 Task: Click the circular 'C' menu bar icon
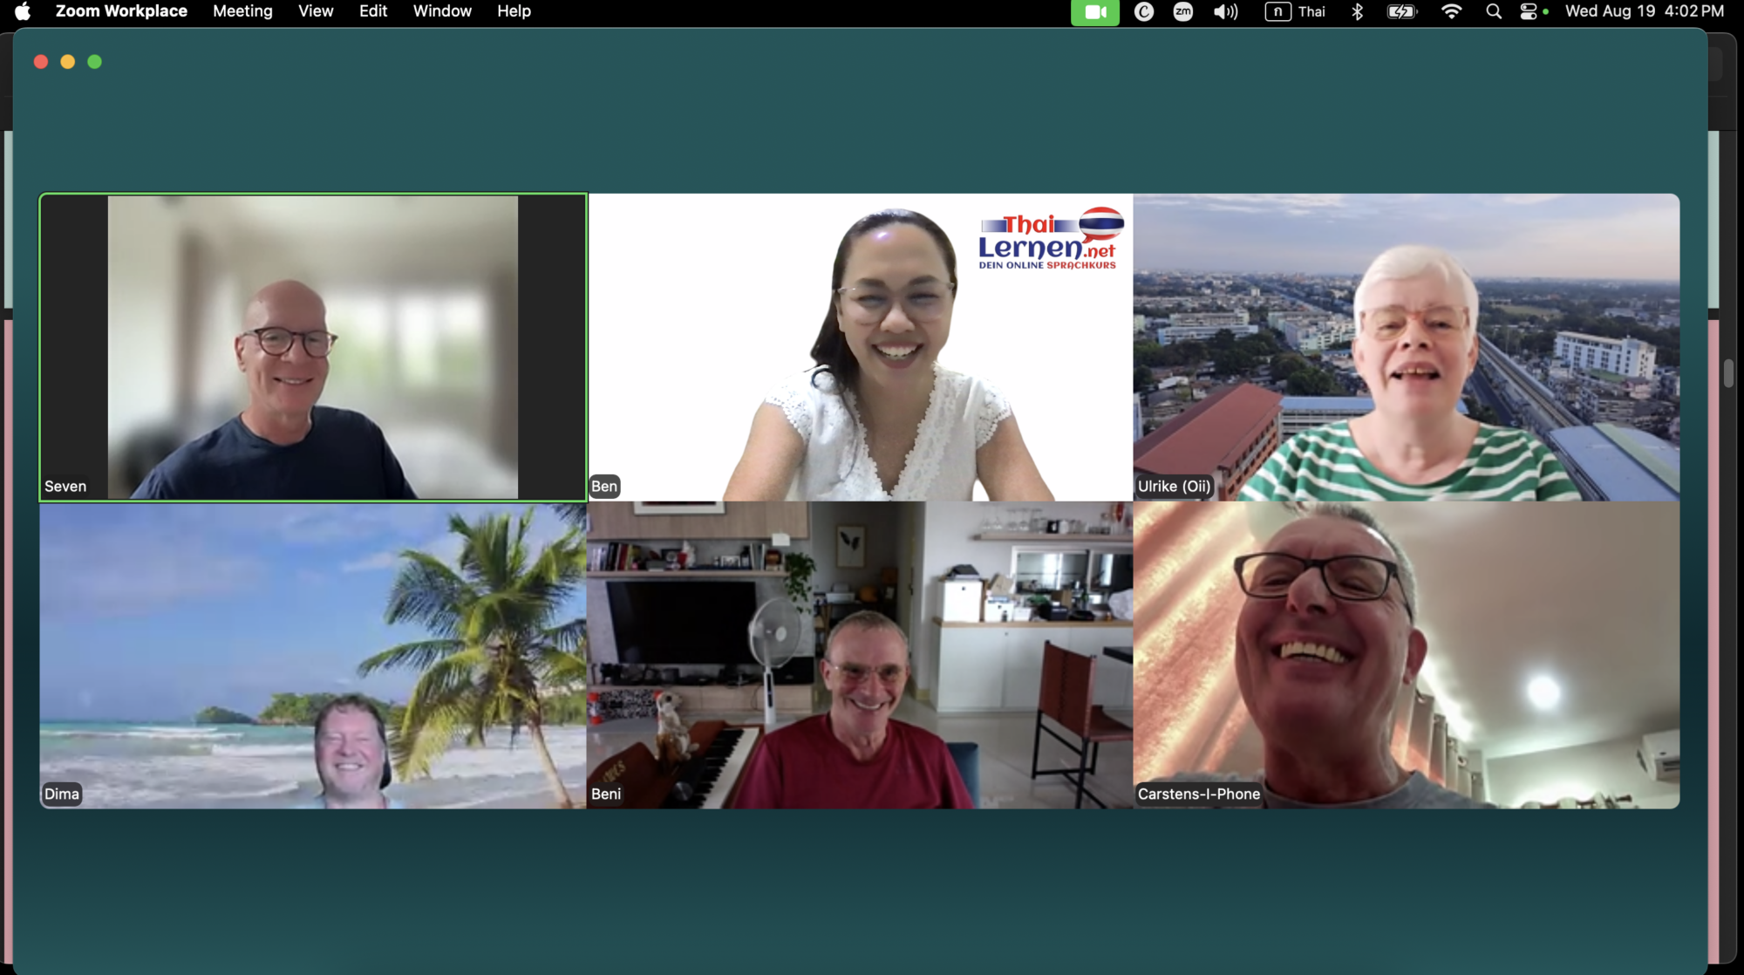(1143, 11)
